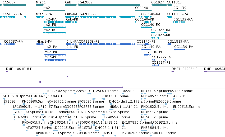This screenshot has width=225, height=137.
Task: Select the FGH125E04.5prime EST label
Action: pyautogui.click(x=103, y=91)
